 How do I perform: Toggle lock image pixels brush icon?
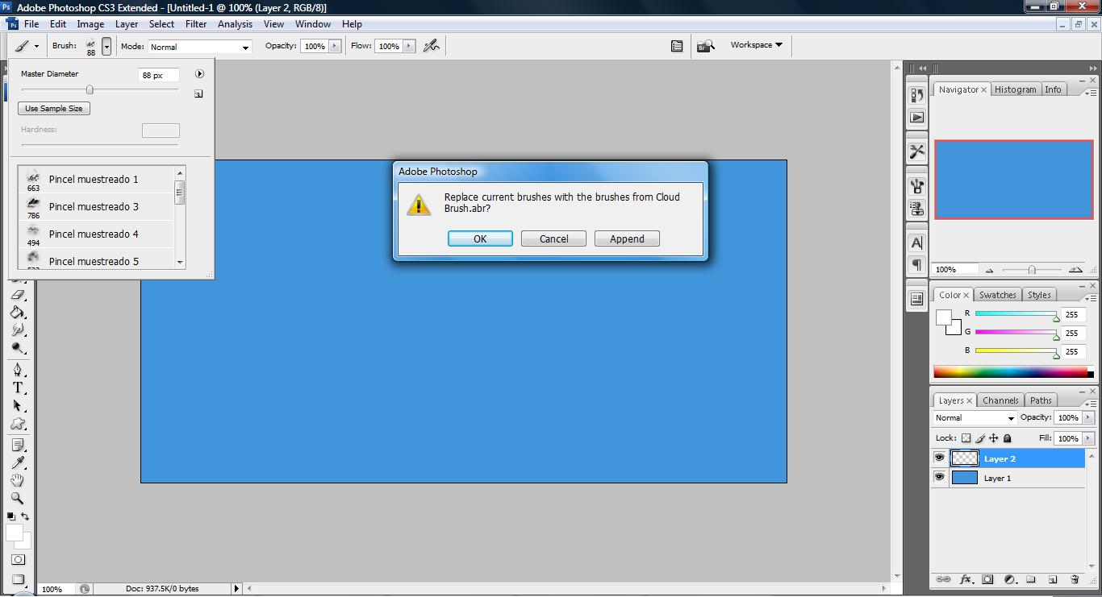980,438
